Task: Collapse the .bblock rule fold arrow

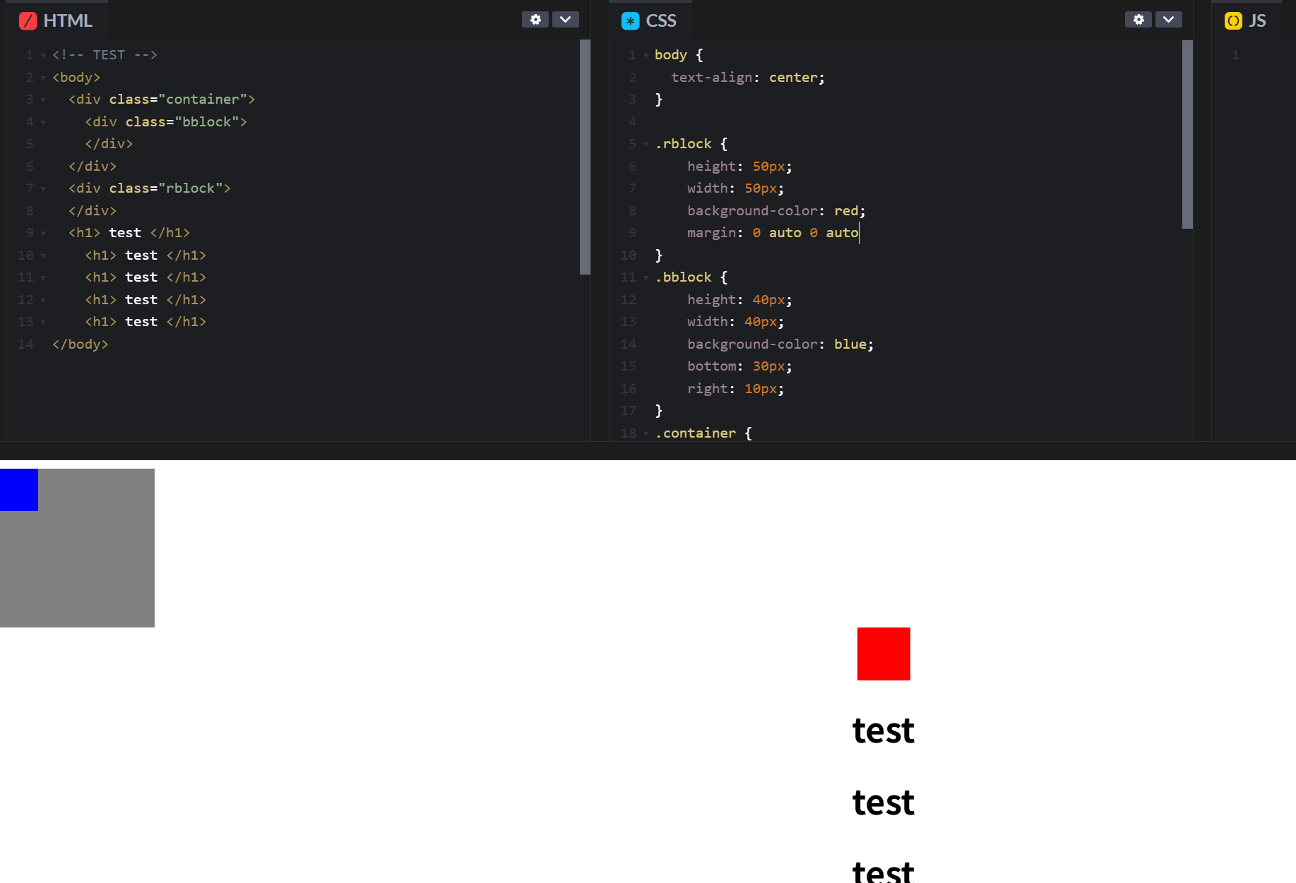Action: 646,278
